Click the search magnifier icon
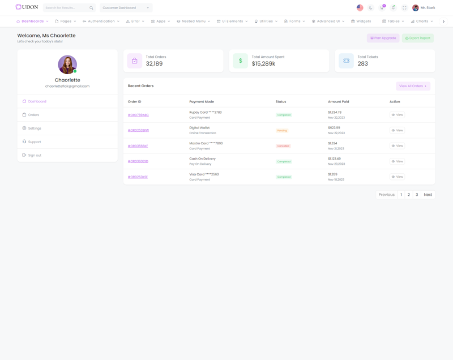 (91, 8)
